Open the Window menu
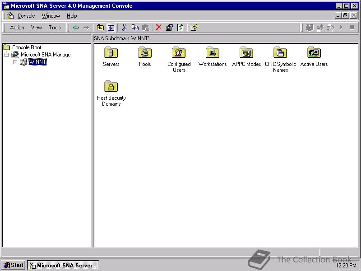Image resolution: width=361 pixels, height=271 pixels. [51, 16]
